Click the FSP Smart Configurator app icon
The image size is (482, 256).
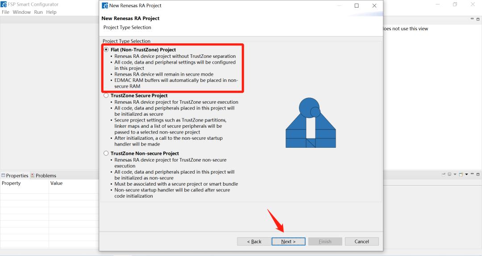[x=4, y=4]
